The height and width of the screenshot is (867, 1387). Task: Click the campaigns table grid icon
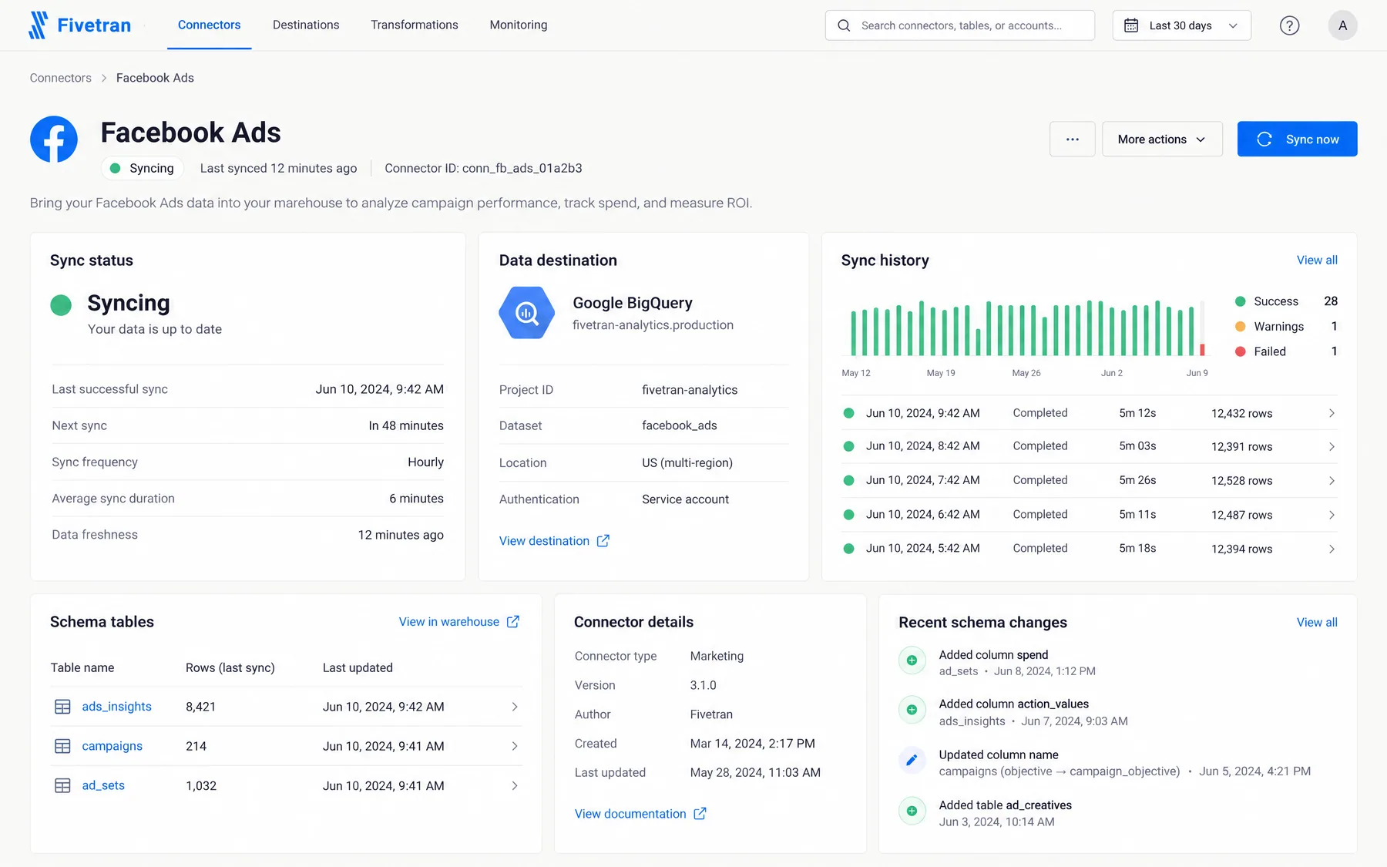(62, 746)
